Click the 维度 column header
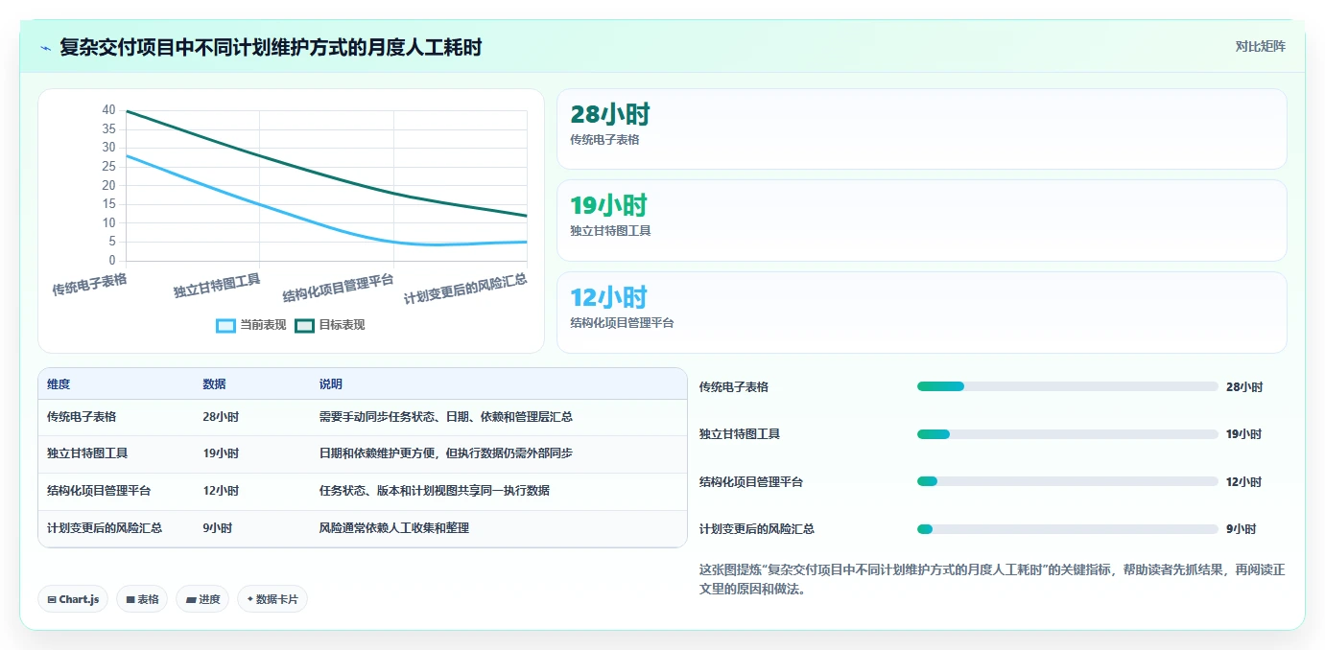The width and height of the screenshot is (1325, 650). pyautogui.click(x=59, y=384)
